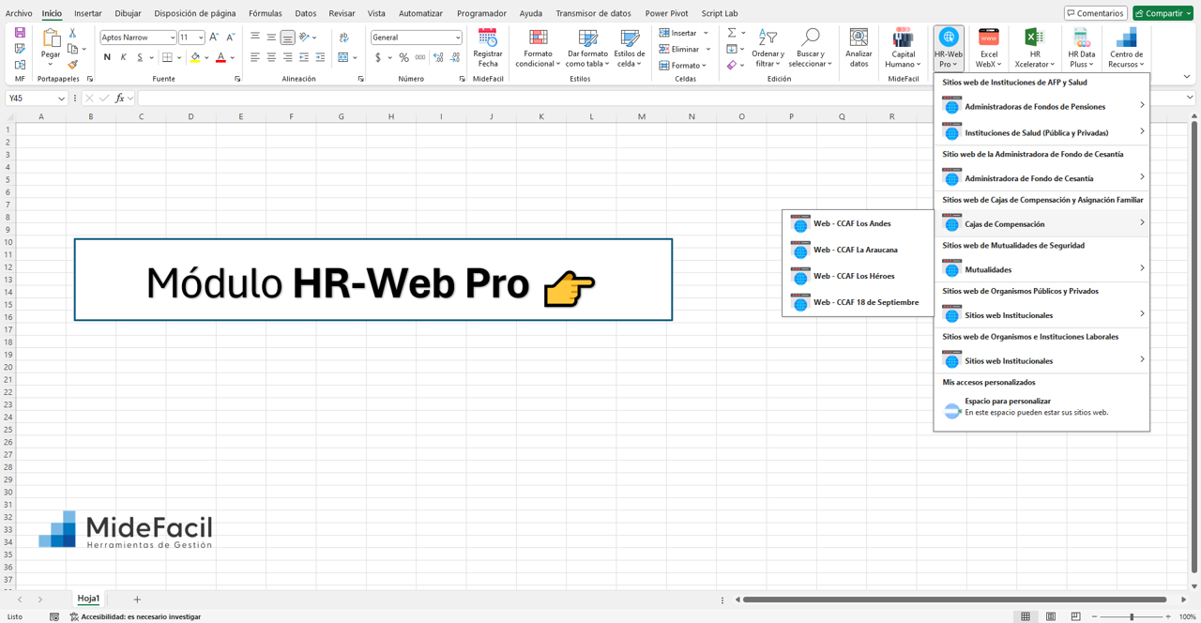Add a new sheet with plus button

tap(137, 599)
